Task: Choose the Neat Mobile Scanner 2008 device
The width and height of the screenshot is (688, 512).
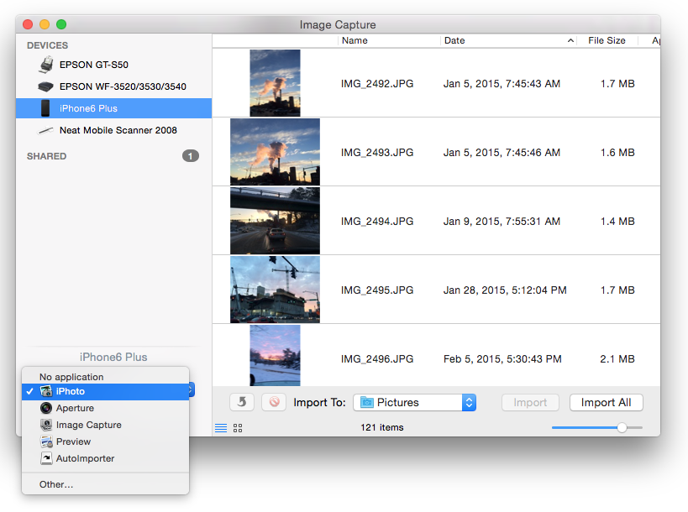Action: tap(118, 130)
